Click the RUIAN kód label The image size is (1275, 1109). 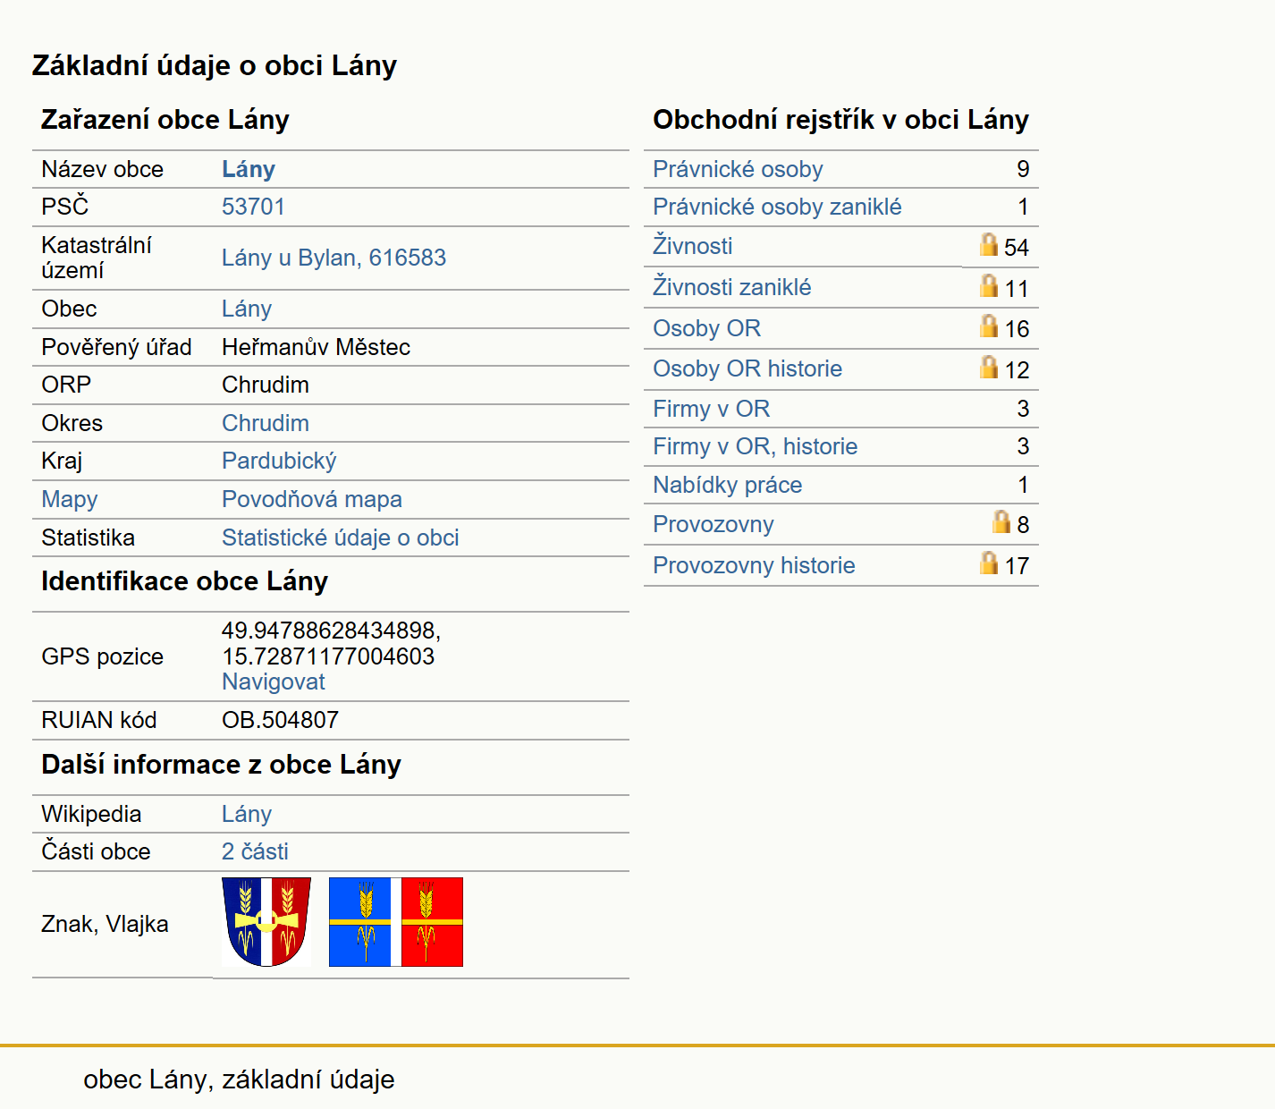click(x=99, y=720)
